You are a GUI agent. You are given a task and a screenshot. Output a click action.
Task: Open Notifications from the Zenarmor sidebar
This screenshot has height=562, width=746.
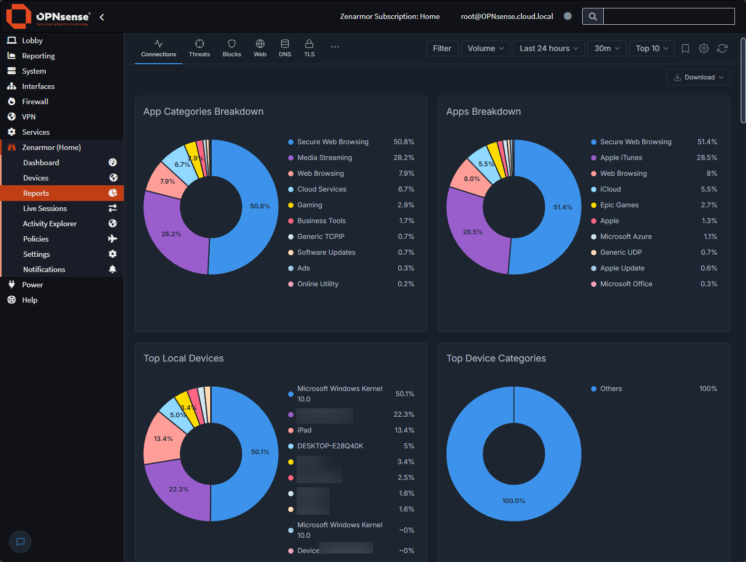pyautogui.click(x=44, y=269)
